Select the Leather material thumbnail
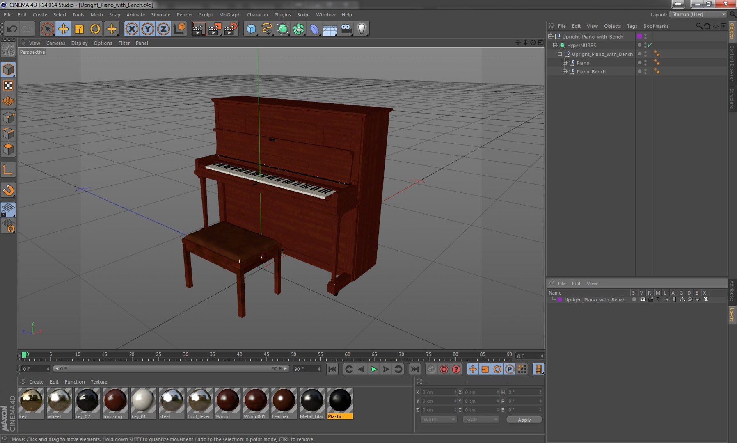This screenshot has width=737, height=443. point(284,403)
